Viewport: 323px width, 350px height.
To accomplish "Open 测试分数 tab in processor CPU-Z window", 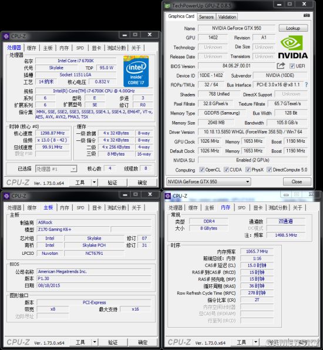I will coord(116,48).
